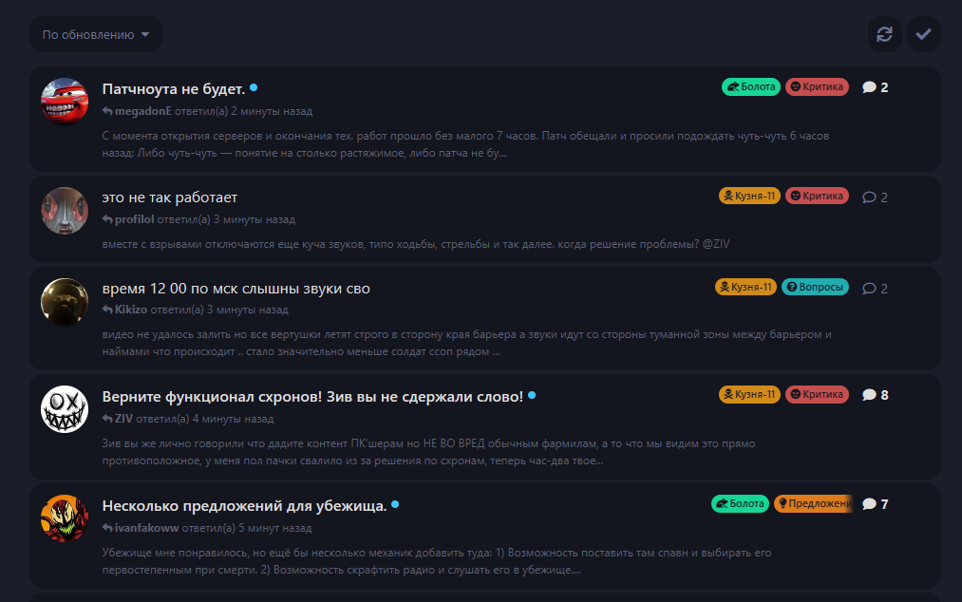This screenshot has width=962, height=602.
Task: Open user profile 'profilol'
Action: click(x=134, y=219)
